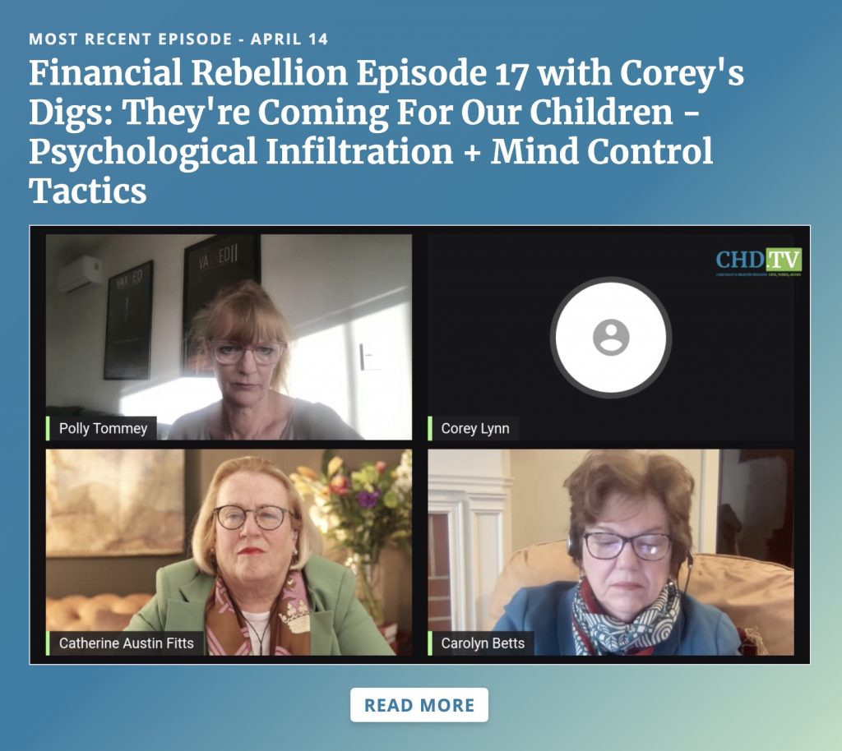Select the Carolyn Betts video tile
Viewport: 842px width, 751px height.
tap(611, 552)
